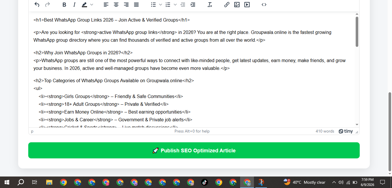The height and width of the screenshot is (188, 392).
Task: Click the Redo arrow in toolbar
Action: [48, 5]
